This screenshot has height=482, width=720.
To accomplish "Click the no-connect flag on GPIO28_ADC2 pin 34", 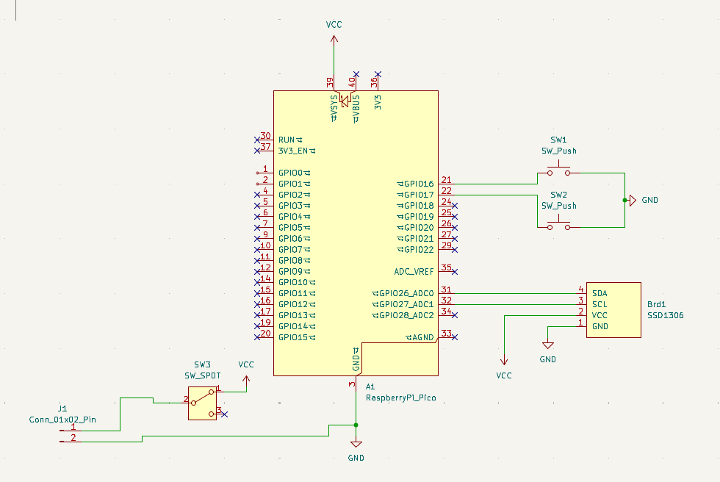I will 455,315.
